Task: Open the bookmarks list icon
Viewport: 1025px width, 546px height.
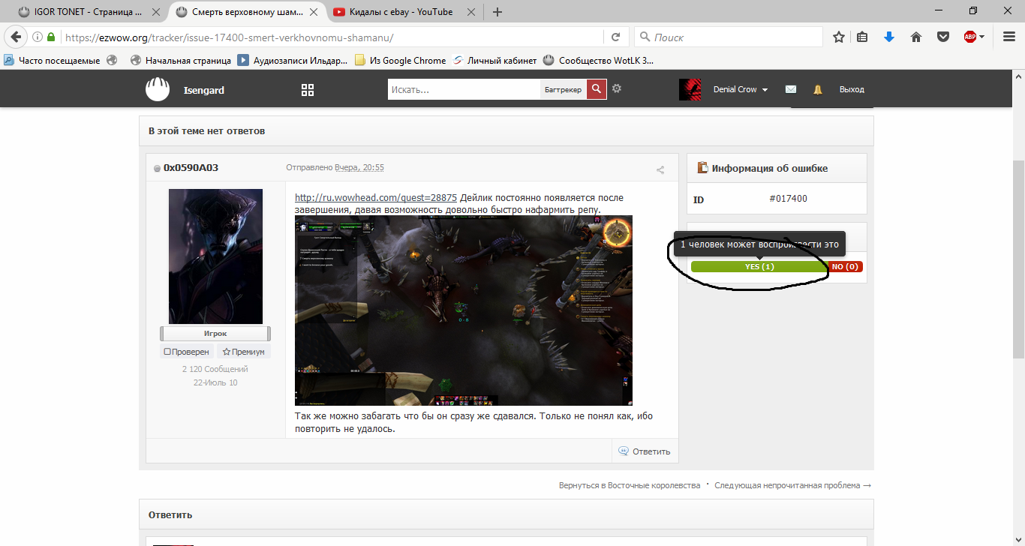Action: tap(862, 37)
